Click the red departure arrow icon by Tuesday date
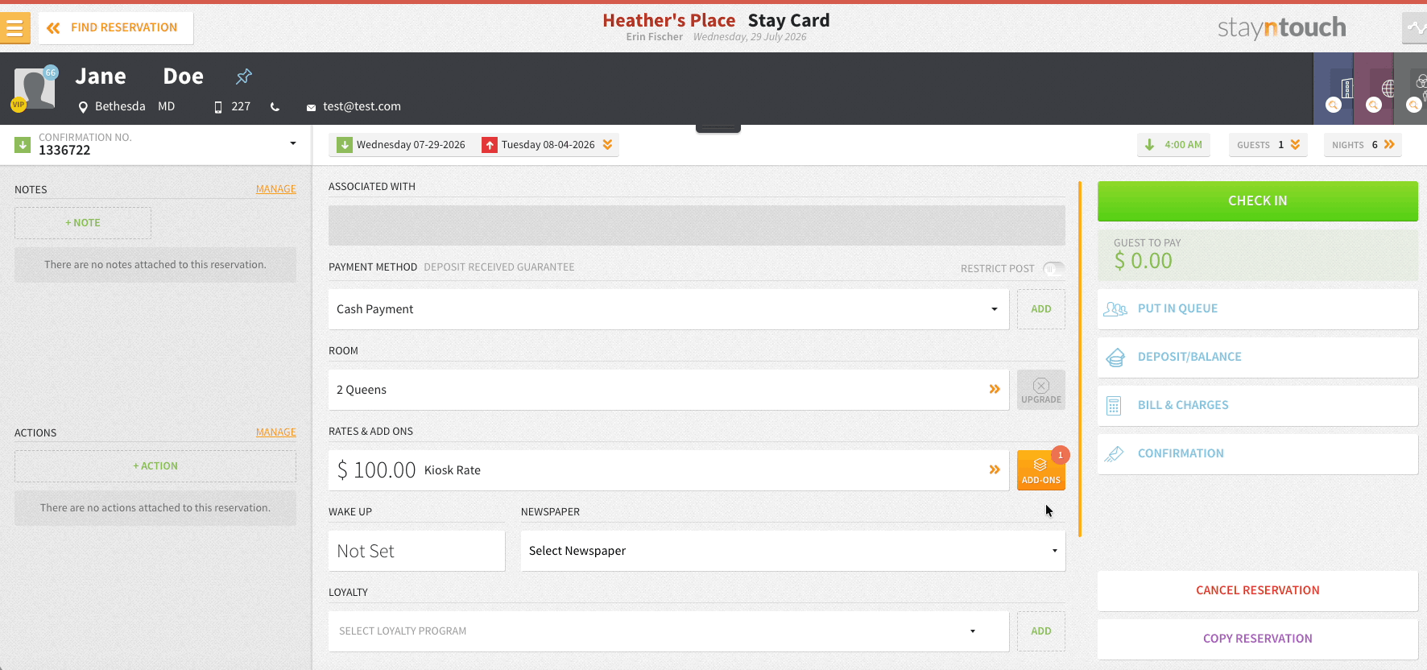Image resolution: width=1427 pixels, height=670 pixels. 490,145
